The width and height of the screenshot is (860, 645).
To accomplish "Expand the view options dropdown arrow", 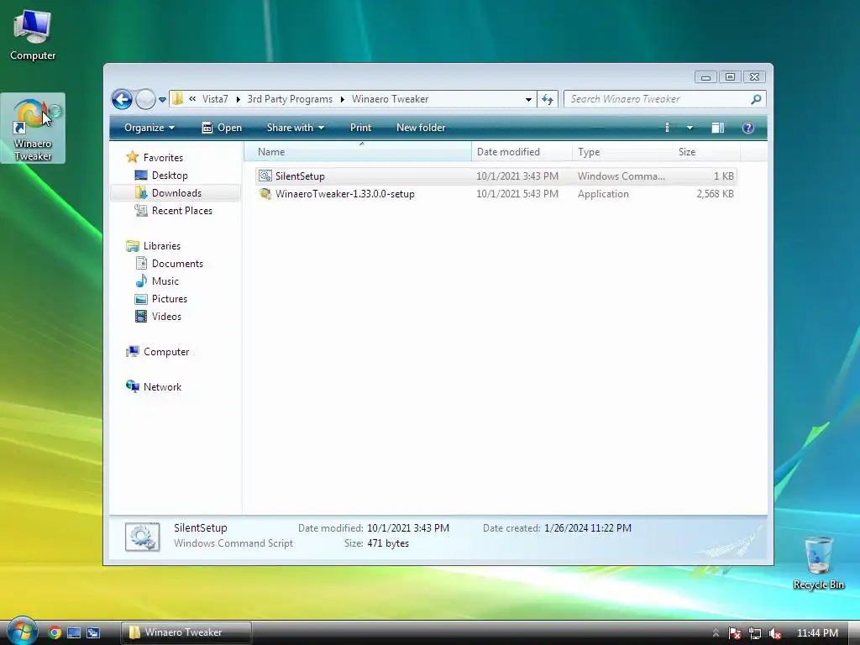I will (x=690, y=128).
